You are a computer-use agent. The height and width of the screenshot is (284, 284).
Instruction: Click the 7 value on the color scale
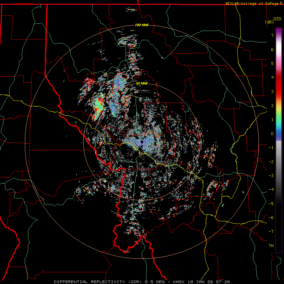point(272,35)
